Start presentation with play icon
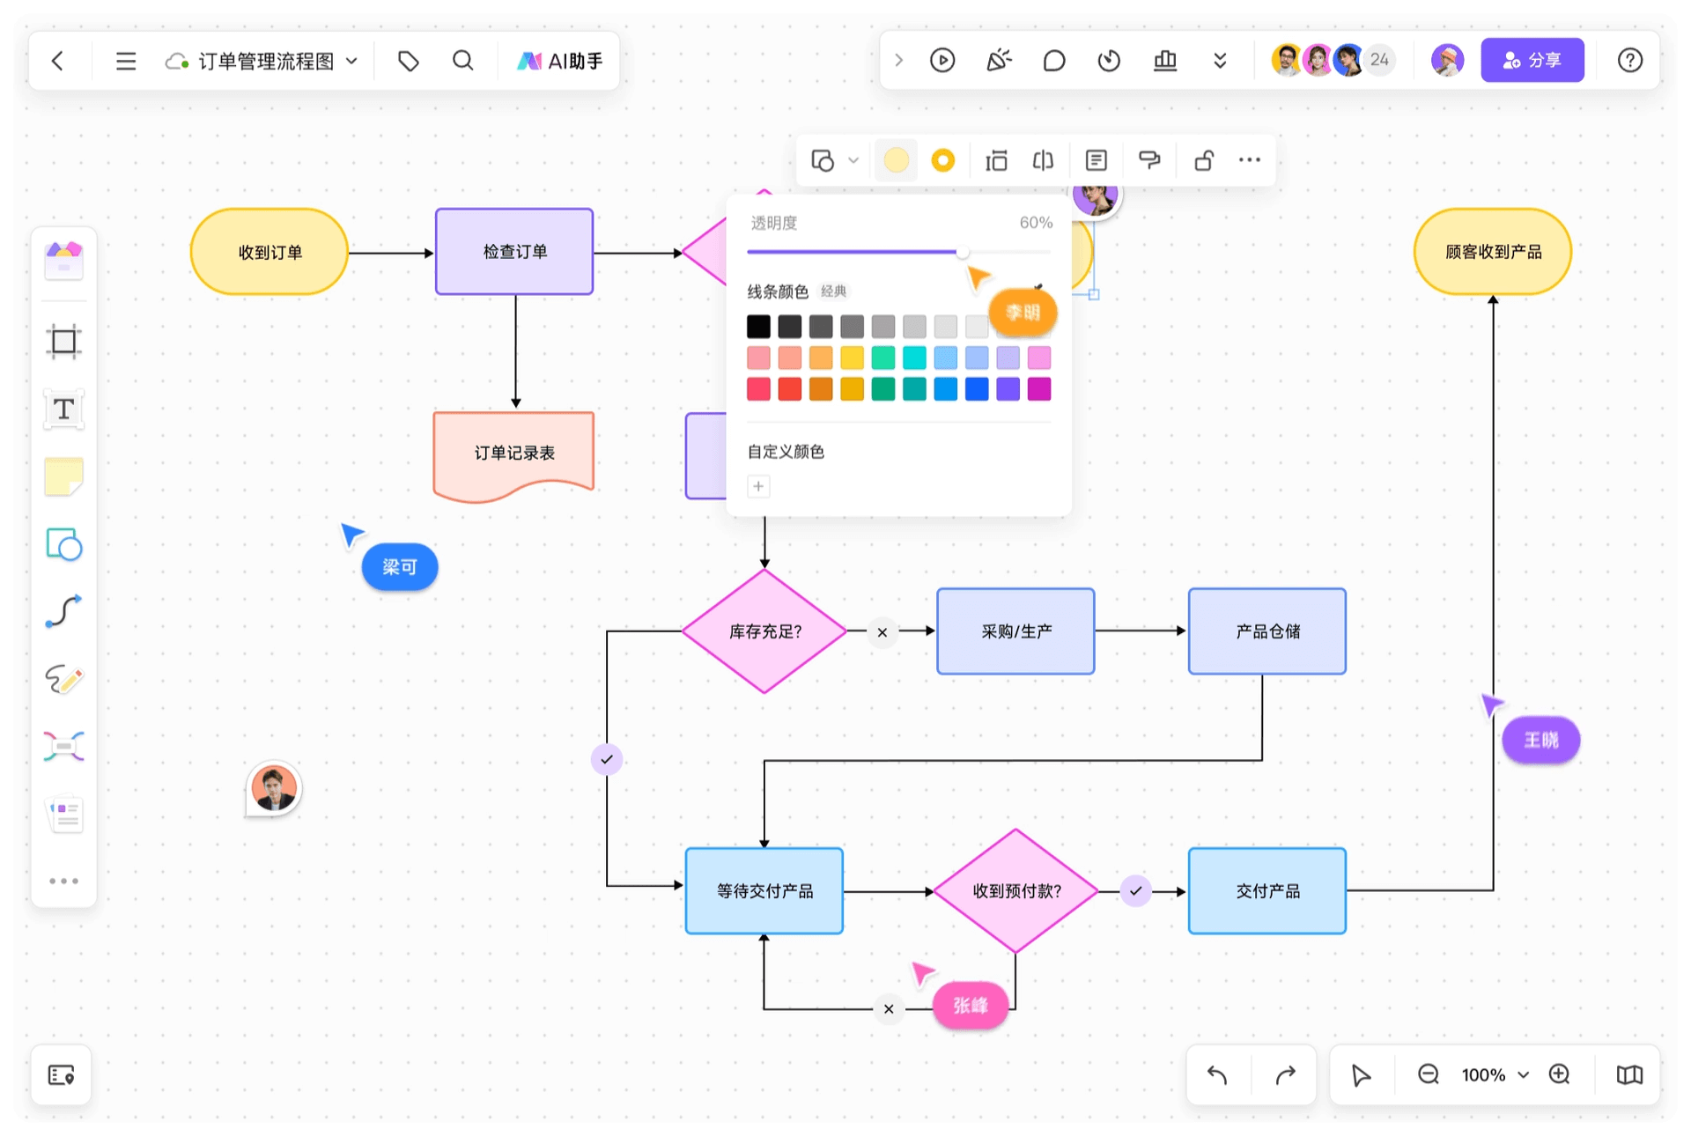 tap(941, 61)
